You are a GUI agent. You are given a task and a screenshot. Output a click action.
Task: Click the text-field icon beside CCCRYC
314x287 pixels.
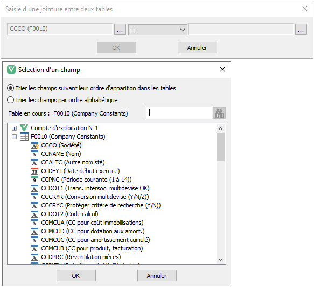pyautogui.click(x=34, y=206)
